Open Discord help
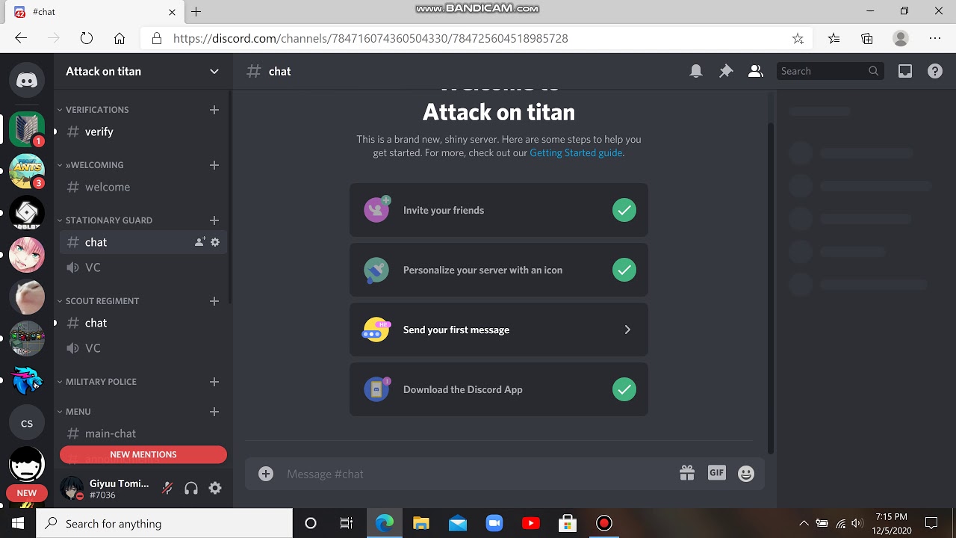 click(935, 71)
